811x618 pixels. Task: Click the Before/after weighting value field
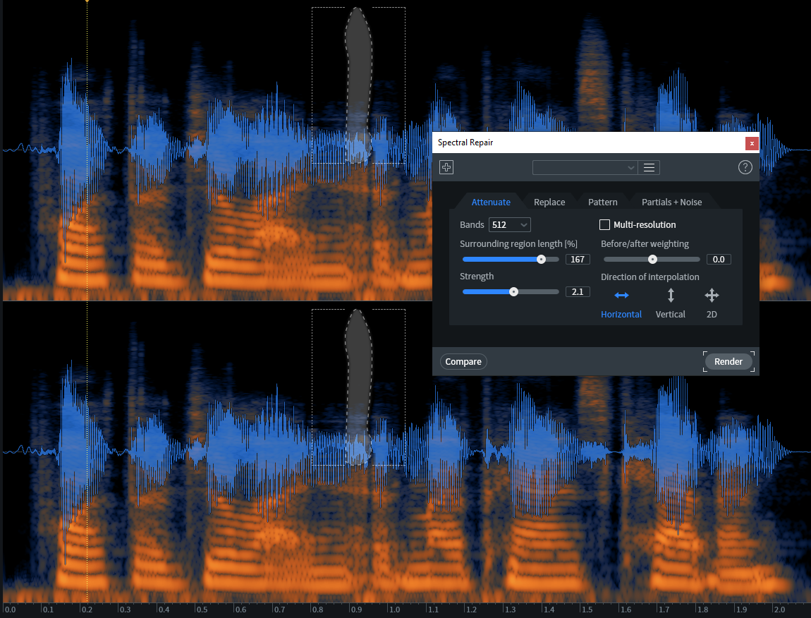coord(719,260)
